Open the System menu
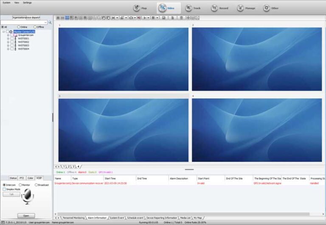The height and width of the screenshot is (225, 326). point(6,3)
